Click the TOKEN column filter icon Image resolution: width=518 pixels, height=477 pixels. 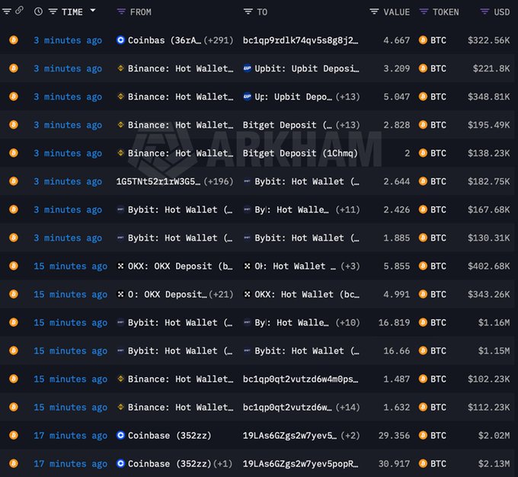tap(424, 12)
